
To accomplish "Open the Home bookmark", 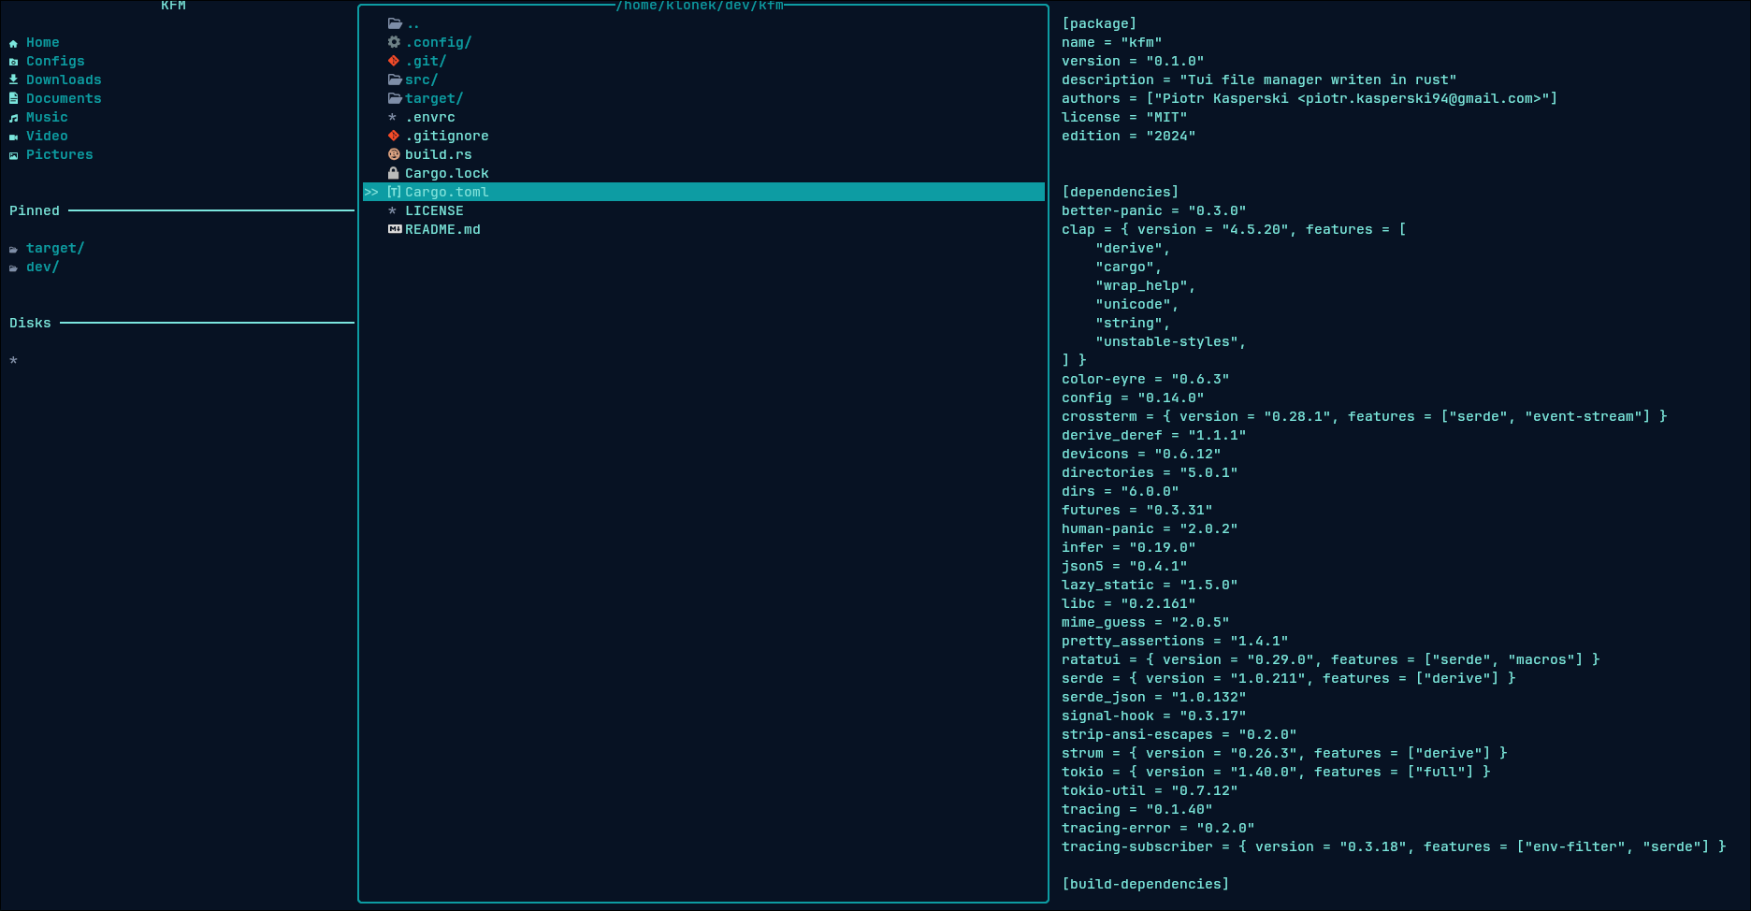I will coord(43,42).
